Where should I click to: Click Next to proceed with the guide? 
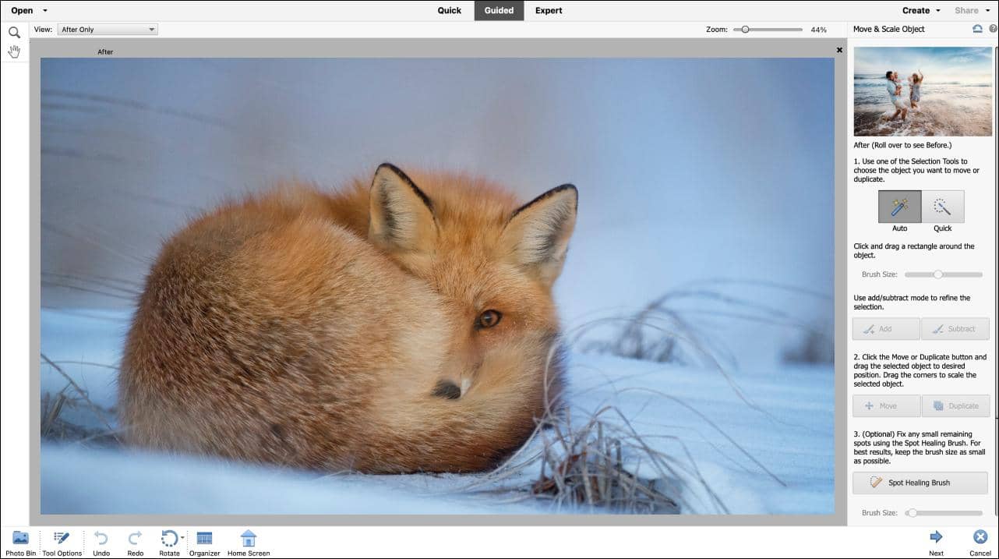point(936,537)
